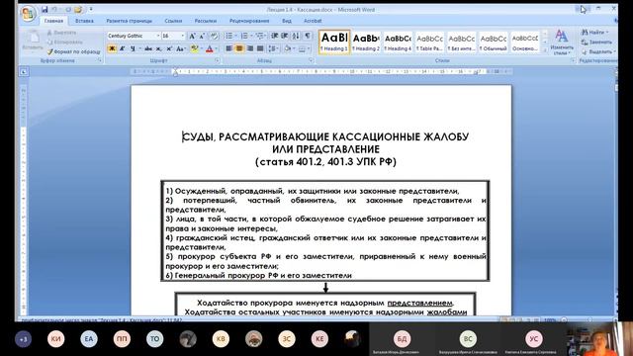Click the КИ participant avatar
633x356 pixels.
(x=55, y=338)
